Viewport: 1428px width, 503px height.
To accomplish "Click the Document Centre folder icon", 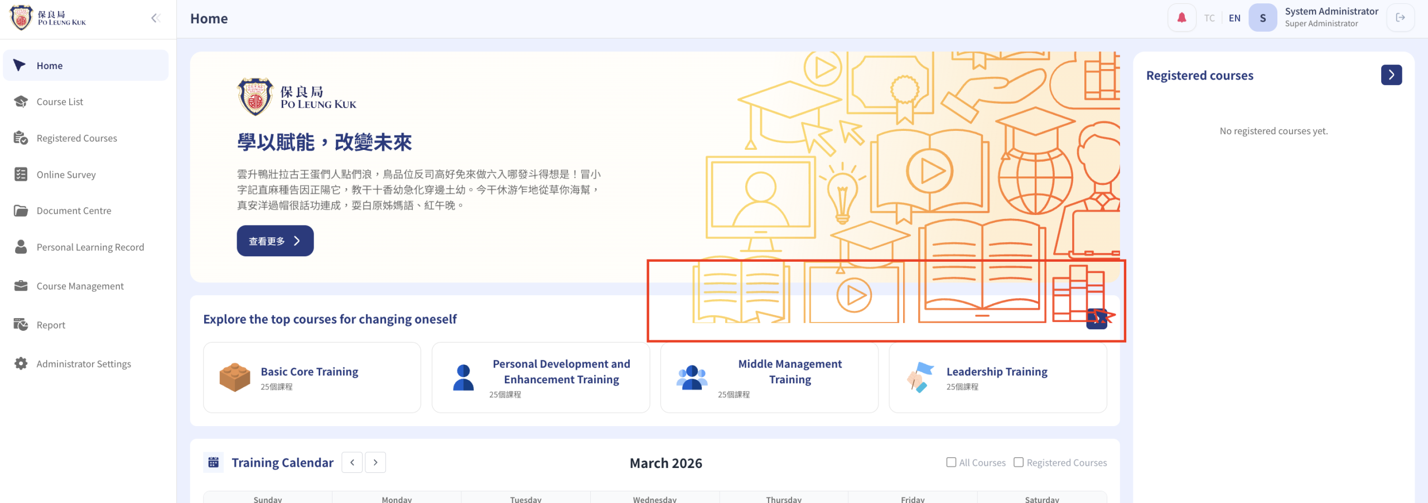I will (21, 211).
